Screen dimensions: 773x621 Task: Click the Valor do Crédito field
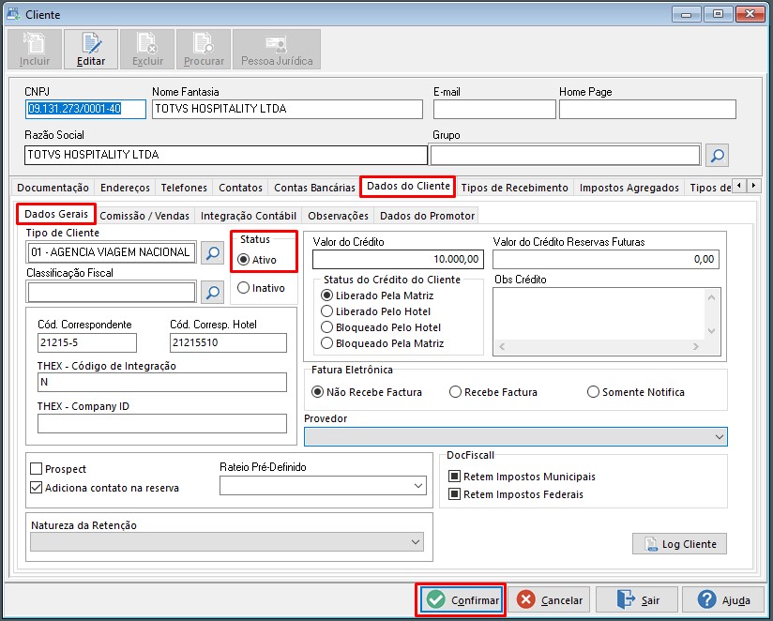pyautogui.click(x=399, y=259)
